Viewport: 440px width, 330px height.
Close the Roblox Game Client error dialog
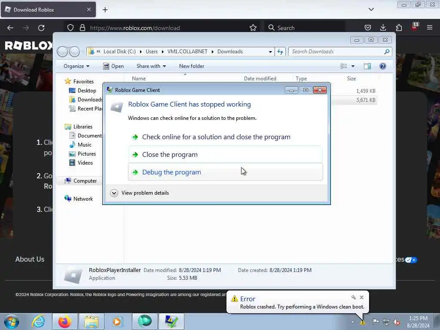tap(320, 90)
